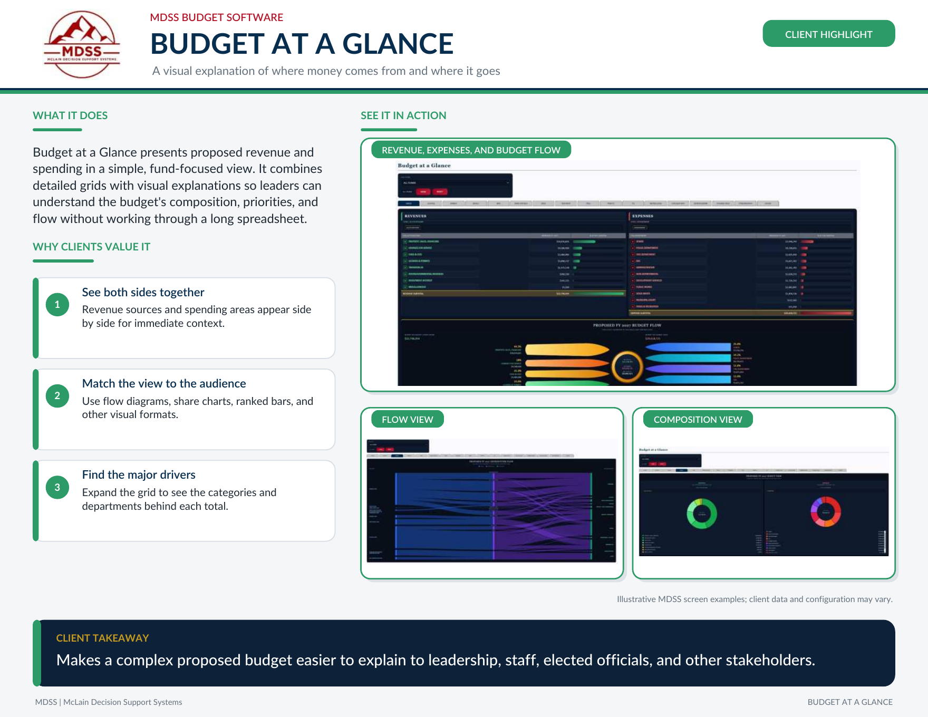Image resolution: width=928 pixels, height=717 pixels.
Task: Click the Client Highlight badge
Action: click(829, 34)
